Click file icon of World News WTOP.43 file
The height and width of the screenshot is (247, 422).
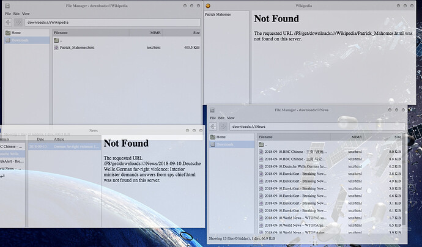tap(261, 218)
